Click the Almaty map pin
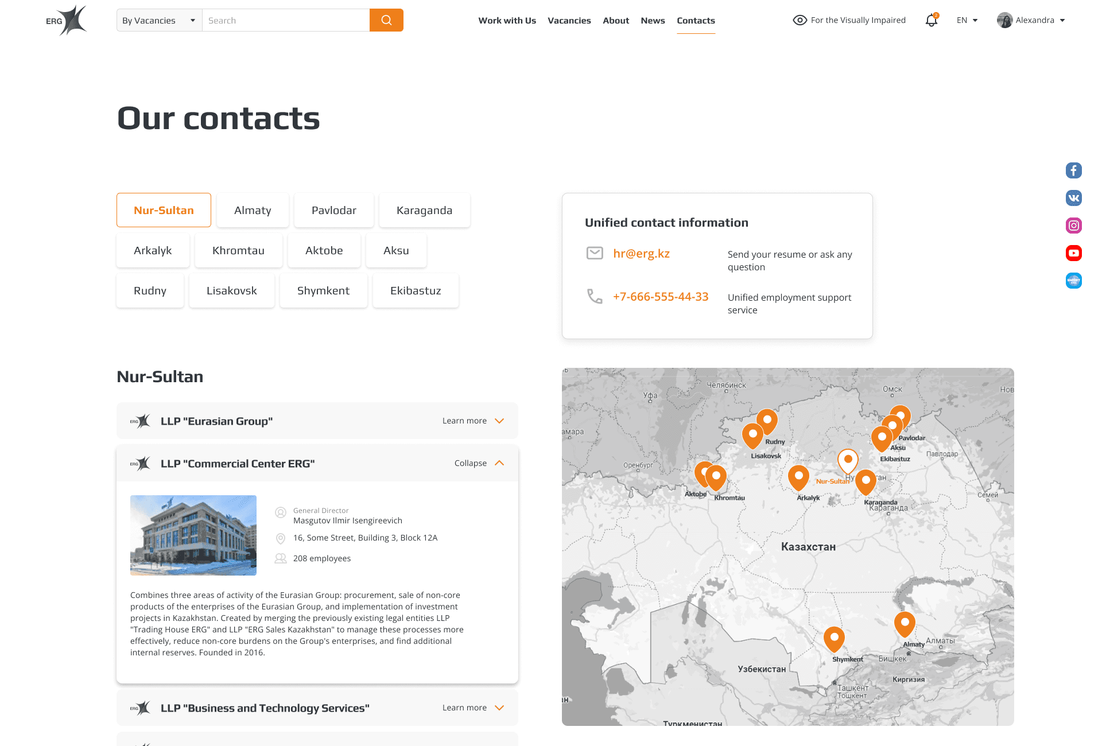The height and width of the screenshot is (746, 1102). coord(905,623)
